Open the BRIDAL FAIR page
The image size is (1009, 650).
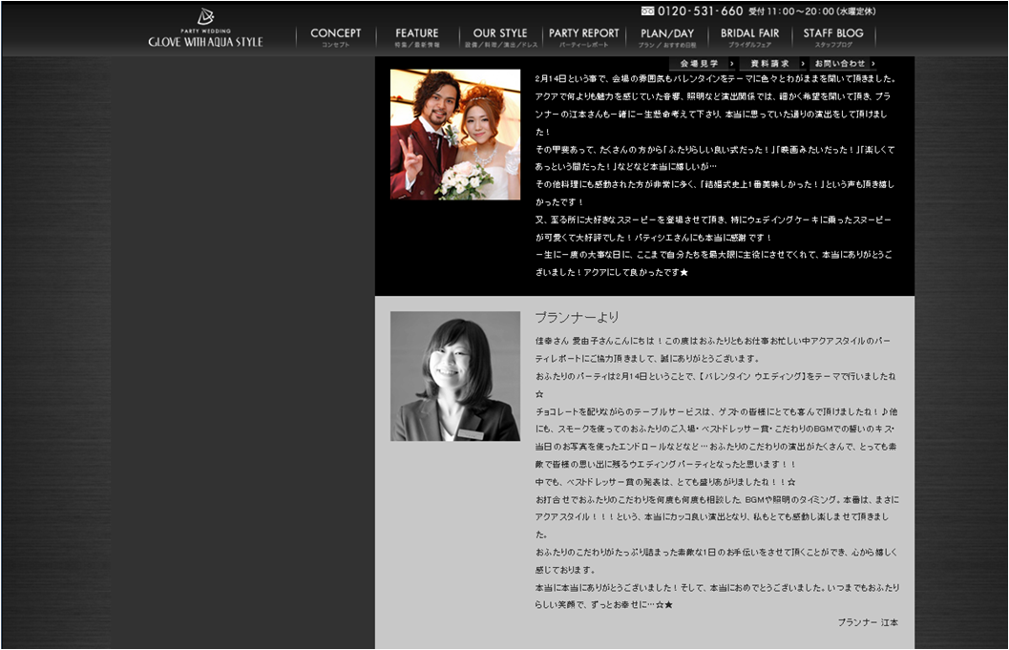click(x=749, y=37)
